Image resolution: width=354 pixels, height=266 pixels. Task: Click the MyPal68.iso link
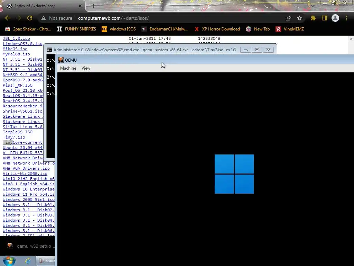(x=16, y=54)
